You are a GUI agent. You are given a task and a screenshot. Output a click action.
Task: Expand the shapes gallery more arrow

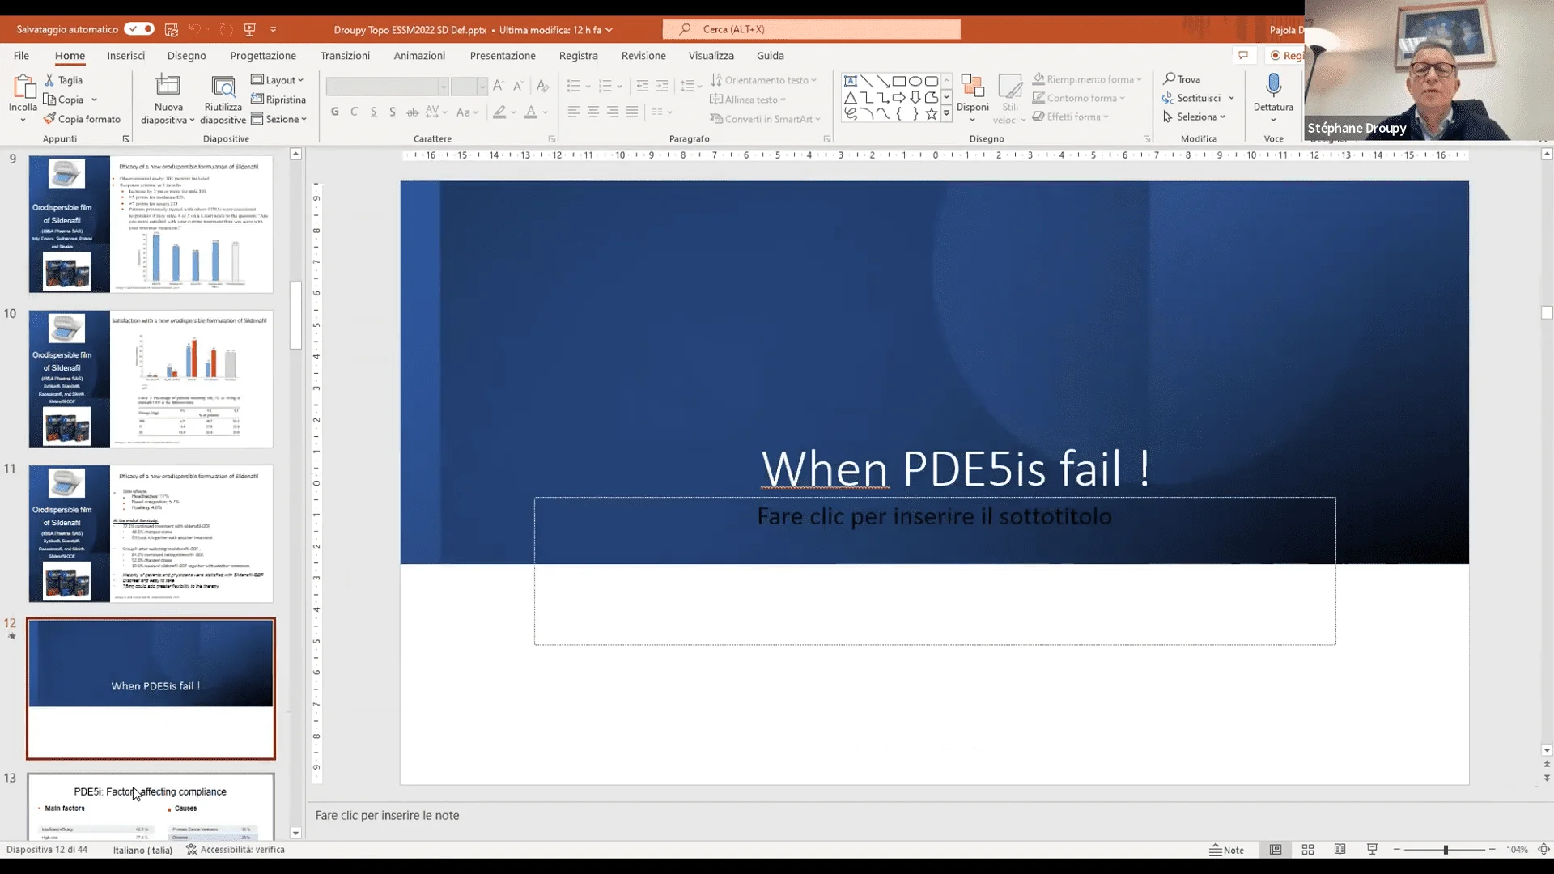pyautogui.click(x=946, y=115)
